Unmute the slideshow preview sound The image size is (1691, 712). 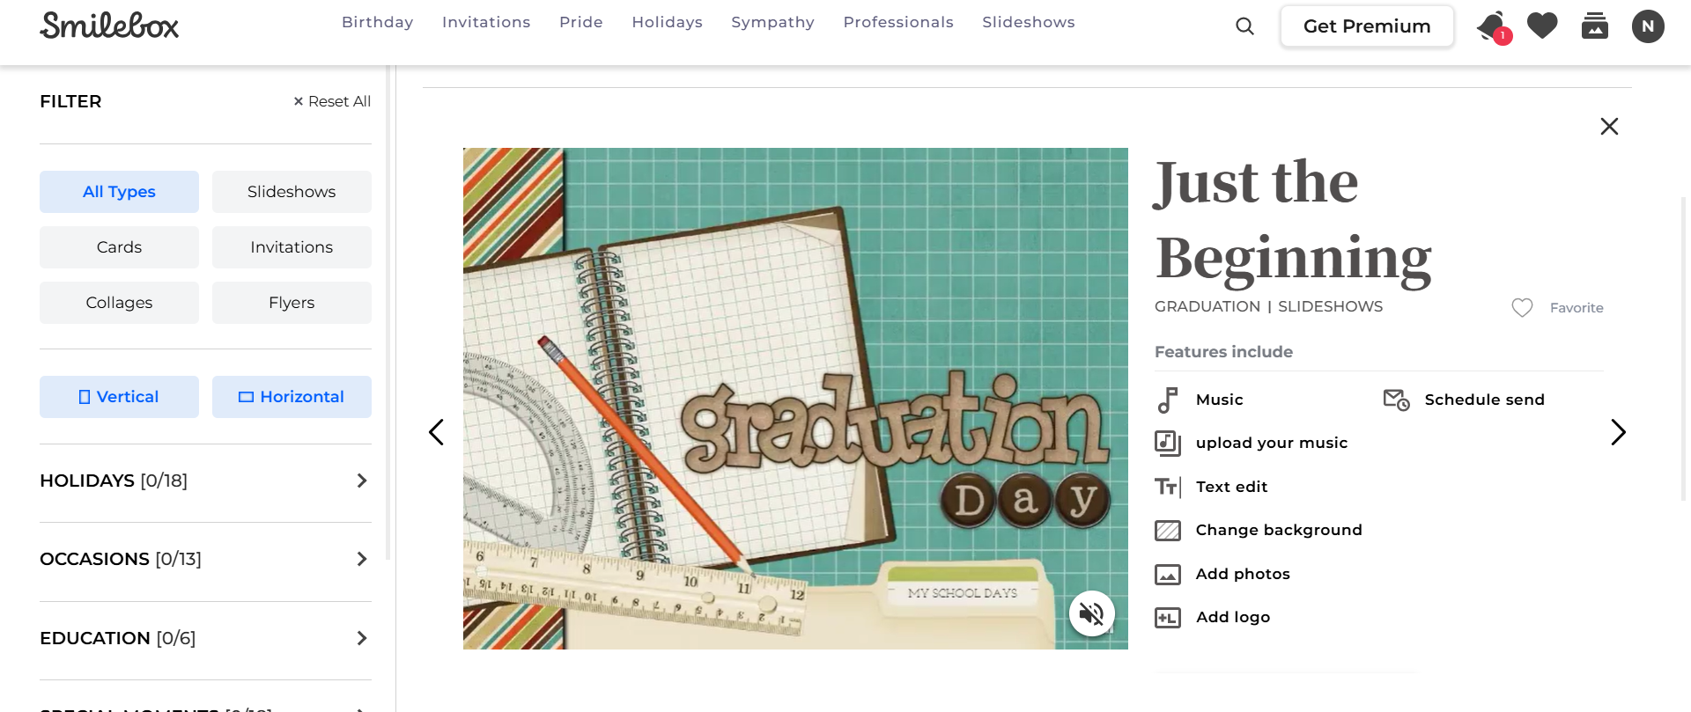1092,613
